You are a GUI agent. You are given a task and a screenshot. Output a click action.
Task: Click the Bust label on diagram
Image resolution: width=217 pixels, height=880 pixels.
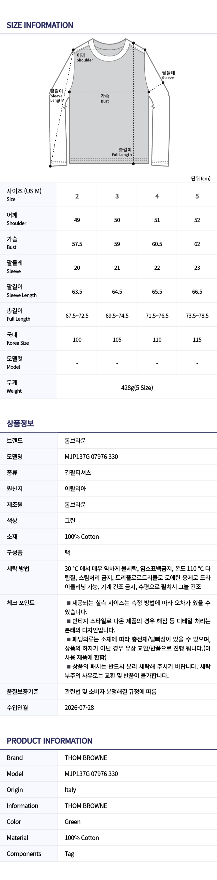[105, 98]
